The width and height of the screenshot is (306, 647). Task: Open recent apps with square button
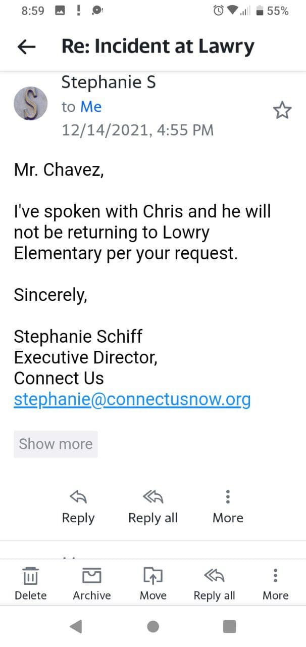[229, 627]
